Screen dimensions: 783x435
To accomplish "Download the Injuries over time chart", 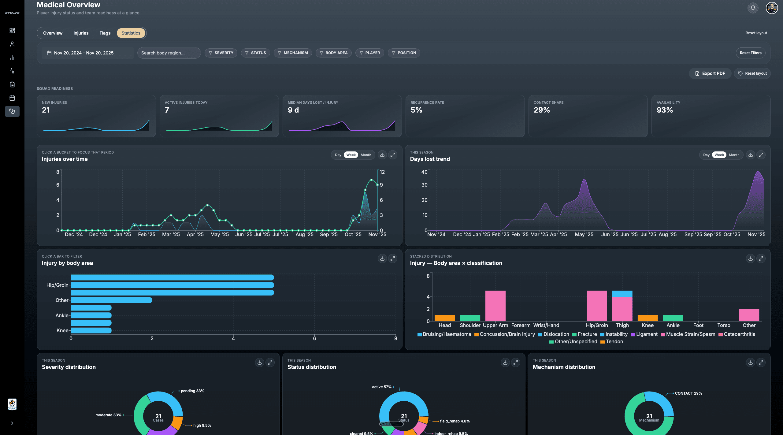I will pos(382,155).
